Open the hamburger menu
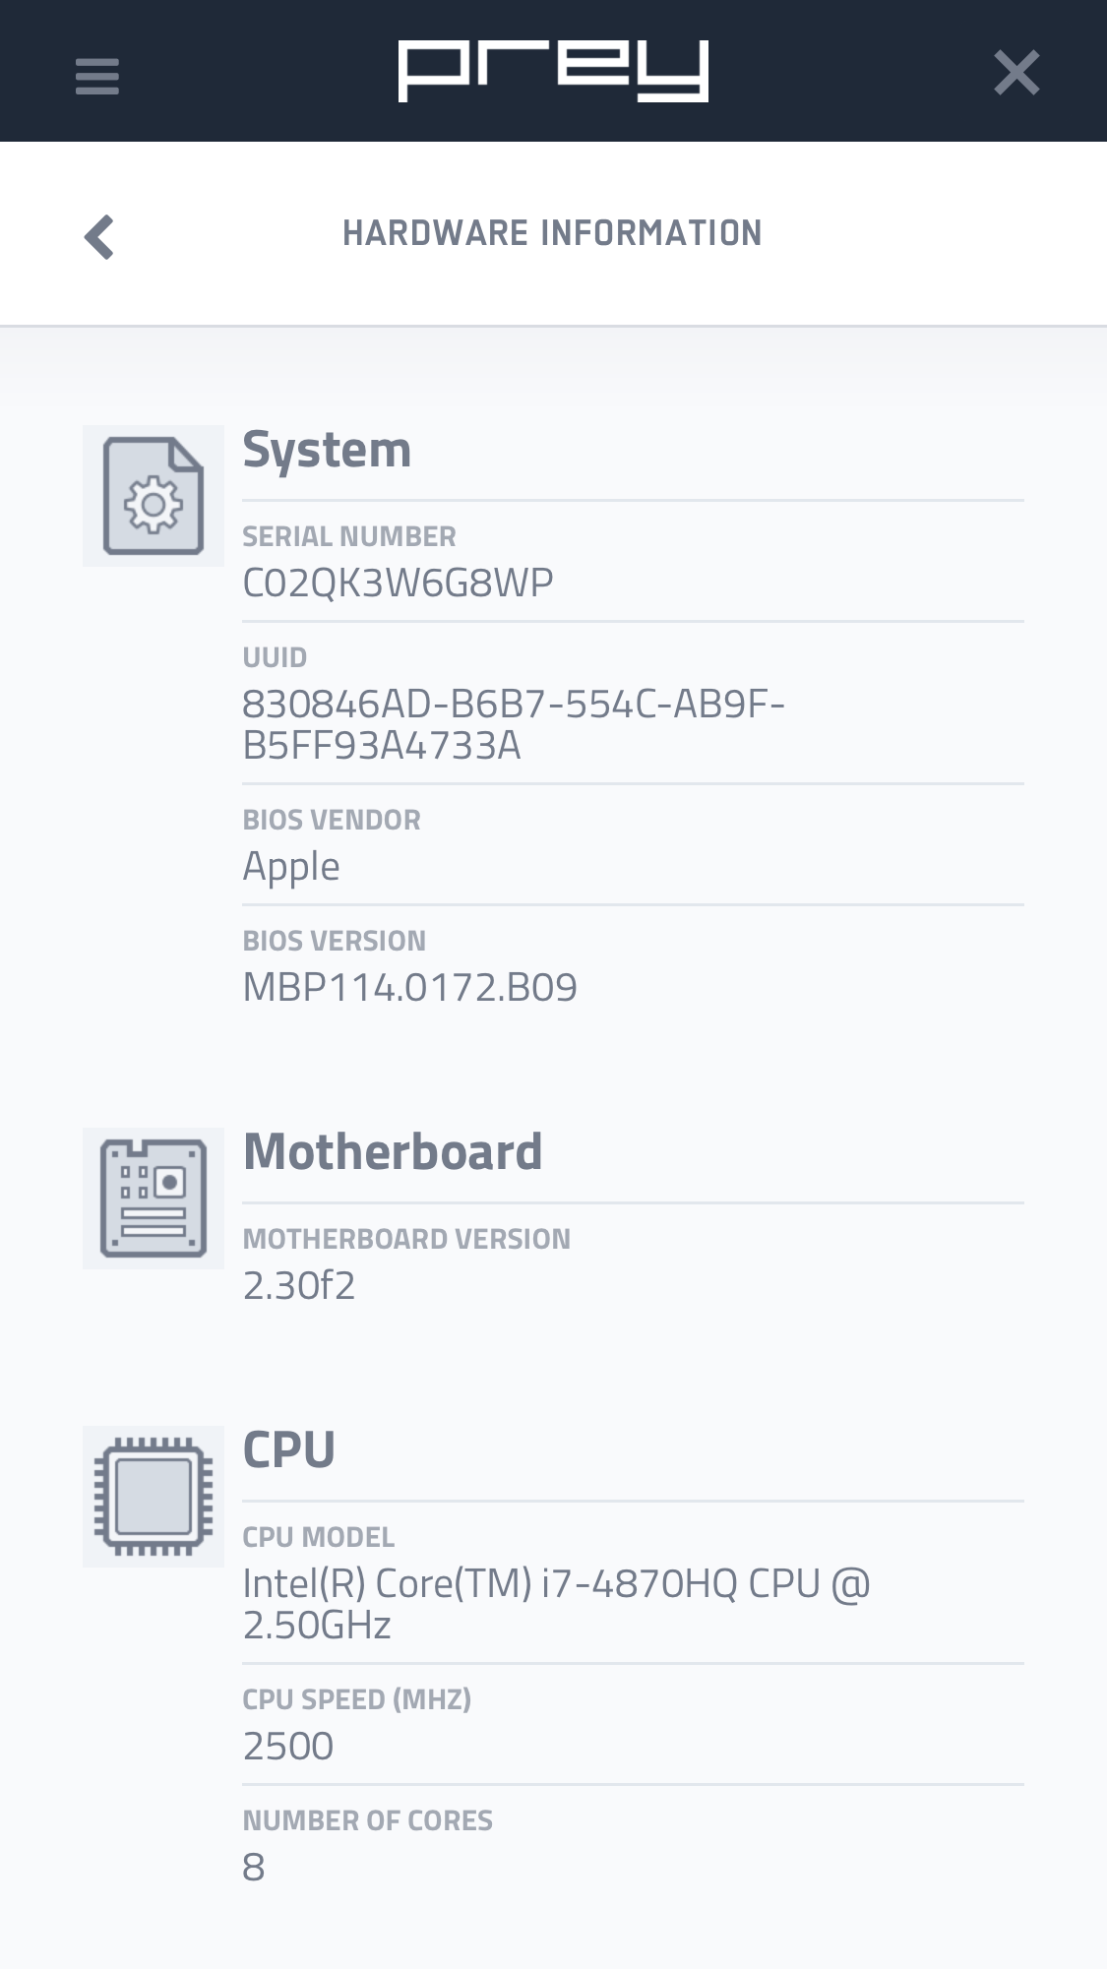1107x1969 pixels. click(x=96, y=76)
